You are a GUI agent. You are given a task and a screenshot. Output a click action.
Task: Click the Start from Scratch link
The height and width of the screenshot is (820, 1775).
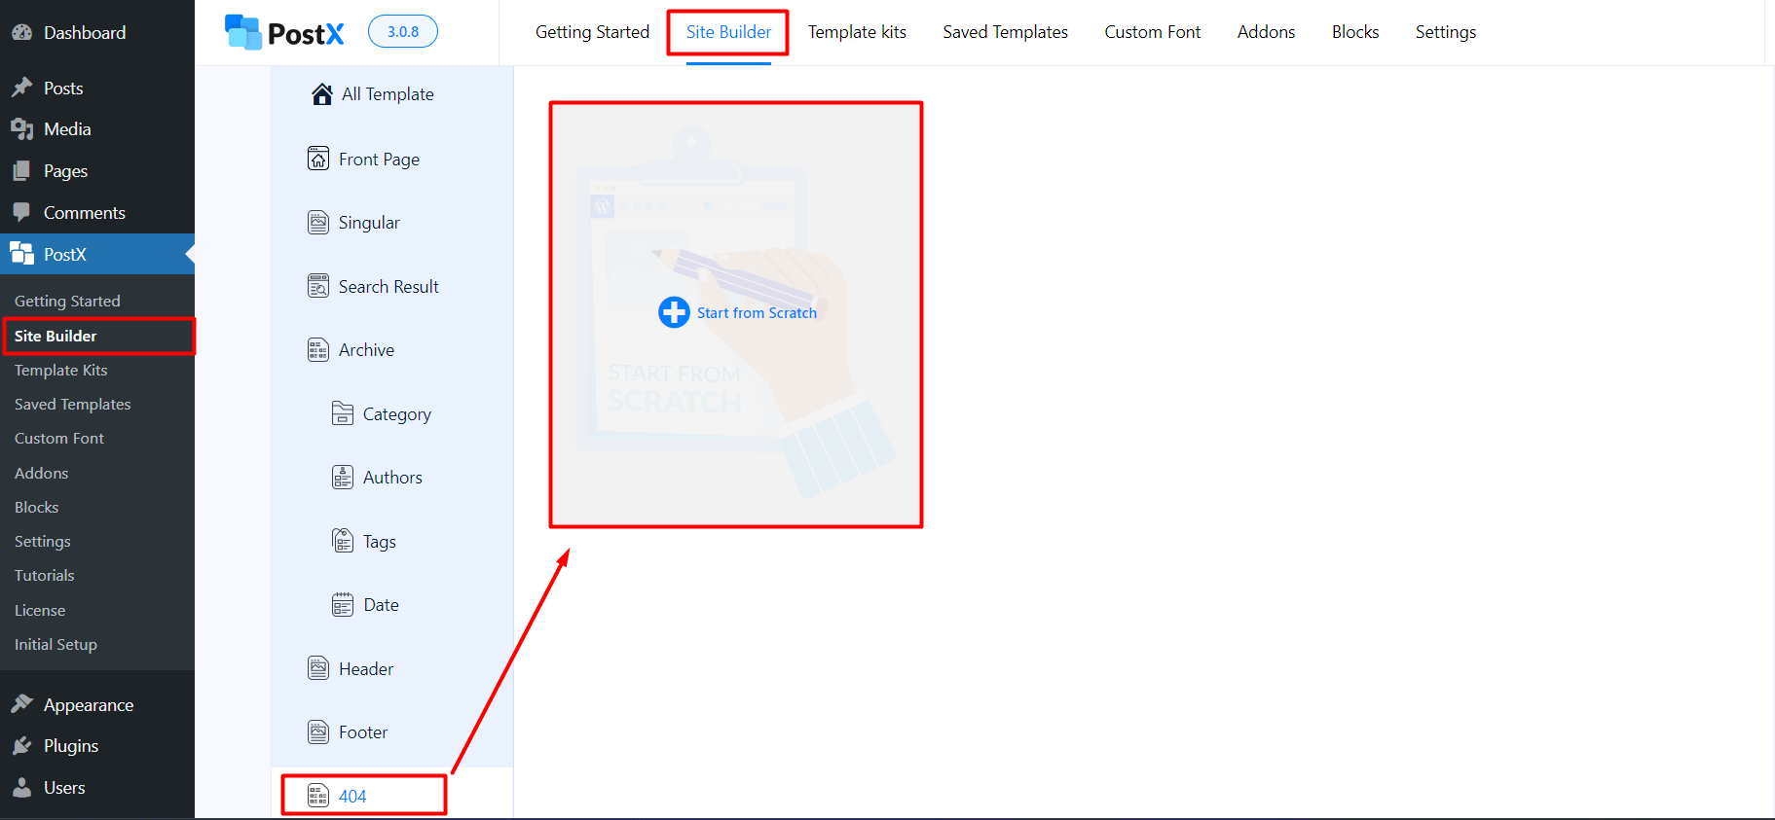(x=757, y=313)
